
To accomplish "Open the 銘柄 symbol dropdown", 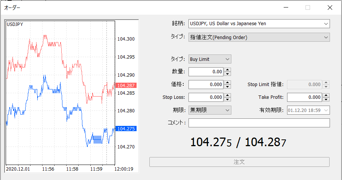I will [x=259, y=24].
